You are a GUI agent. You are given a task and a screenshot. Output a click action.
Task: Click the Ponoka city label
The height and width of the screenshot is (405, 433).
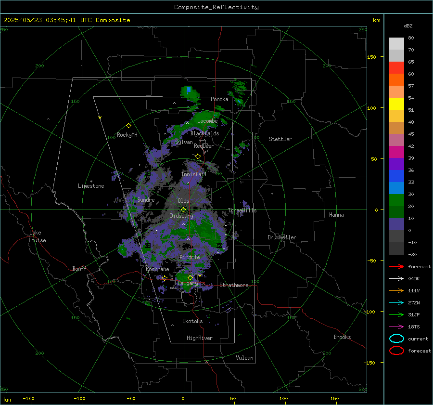[x=219, y=99]
